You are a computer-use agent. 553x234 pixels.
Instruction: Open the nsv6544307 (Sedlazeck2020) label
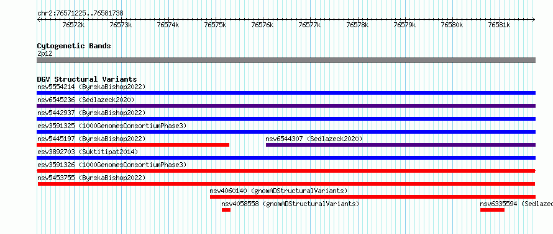point(314,139)
